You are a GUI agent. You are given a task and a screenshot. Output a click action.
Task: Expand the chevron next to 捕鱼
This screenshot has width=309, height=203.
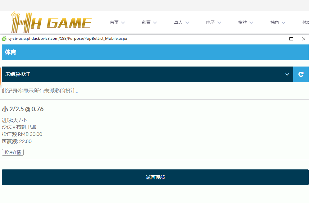(x=283, y=23)
